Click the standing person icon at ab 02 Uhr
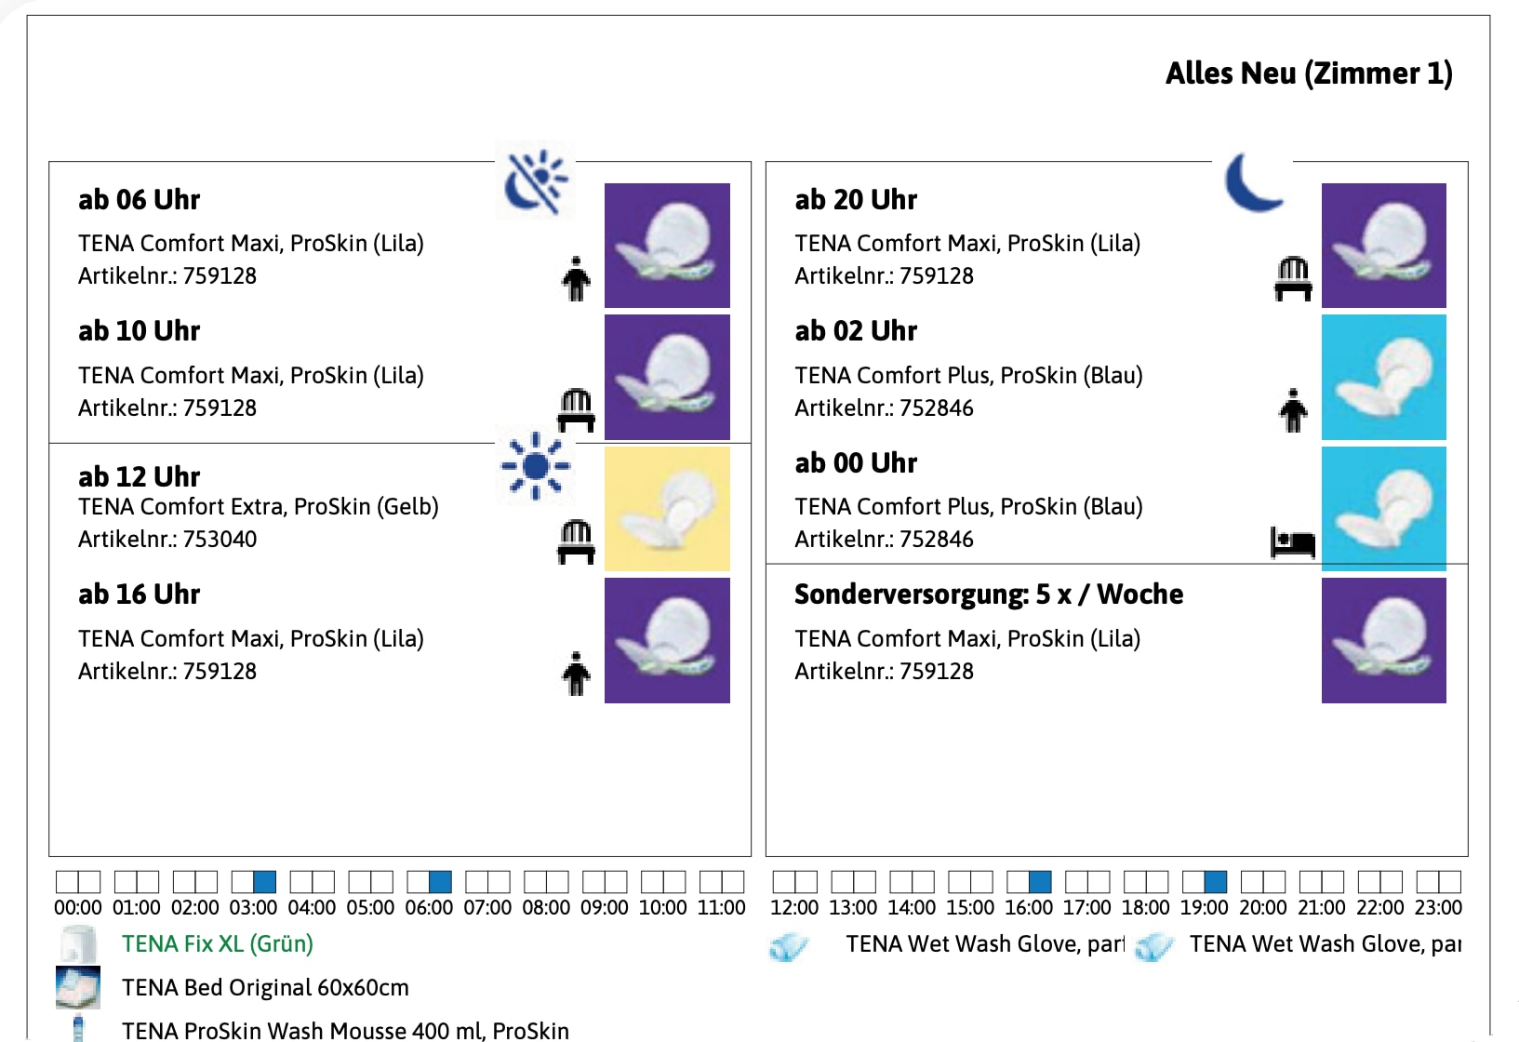1519x1042 pixels. coord(1292,410)
